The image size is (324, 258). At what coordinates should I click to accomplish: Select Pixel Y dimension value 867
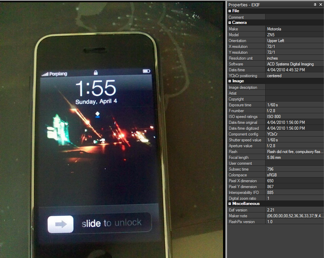click(x=270, y=187)
